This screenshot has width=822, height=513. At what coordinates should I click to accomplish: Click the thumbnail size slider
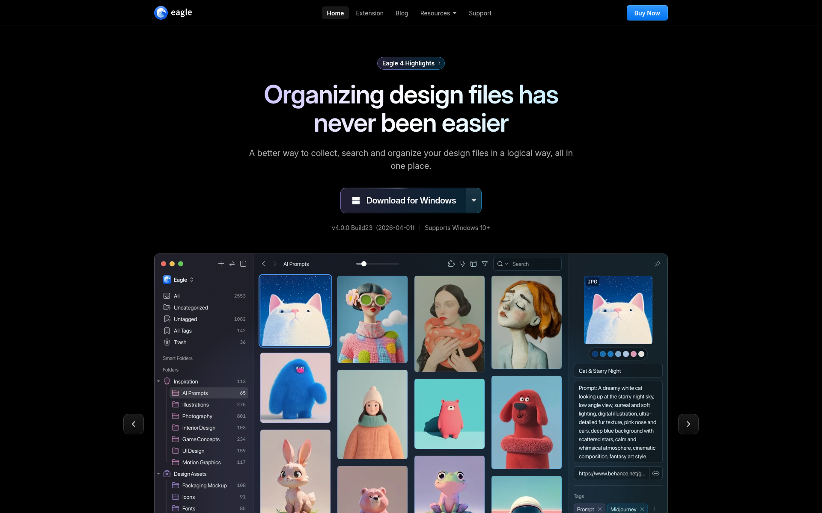(378, 264)
